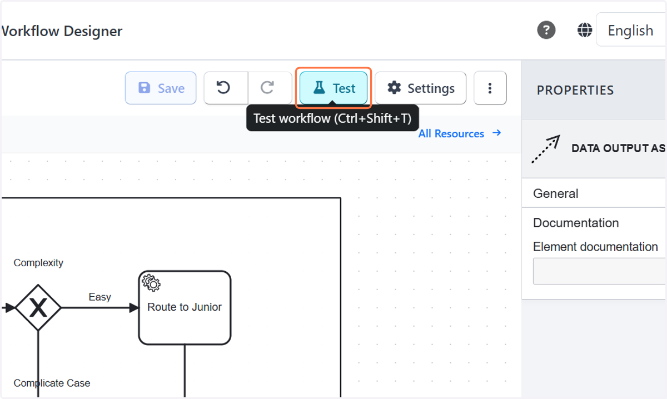Open the General properties section

(x=594, y=193)
